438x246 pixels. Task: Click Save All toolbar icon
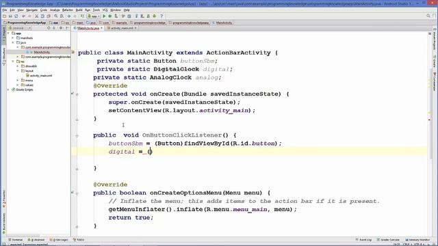pos(10,16)
